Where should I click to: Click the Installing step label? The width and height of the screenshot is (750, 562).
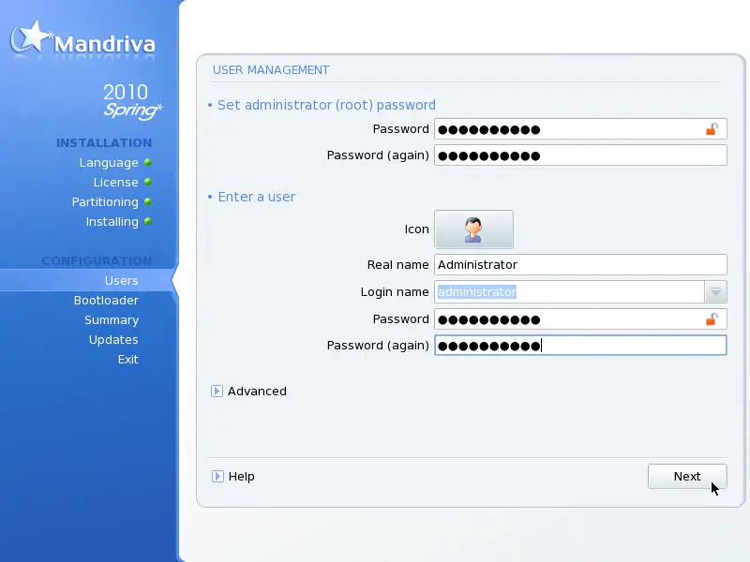[112, 221]
